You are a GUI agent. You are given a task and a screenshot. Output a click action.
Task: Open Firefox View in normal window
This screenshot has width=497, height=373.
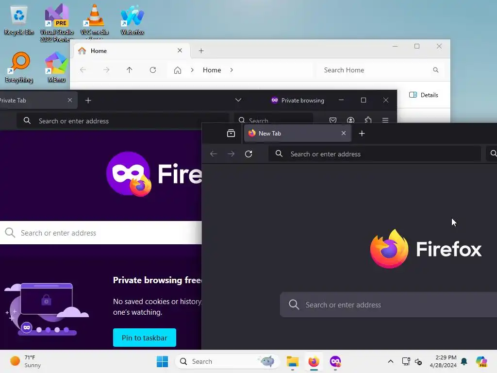pos(231,133)
